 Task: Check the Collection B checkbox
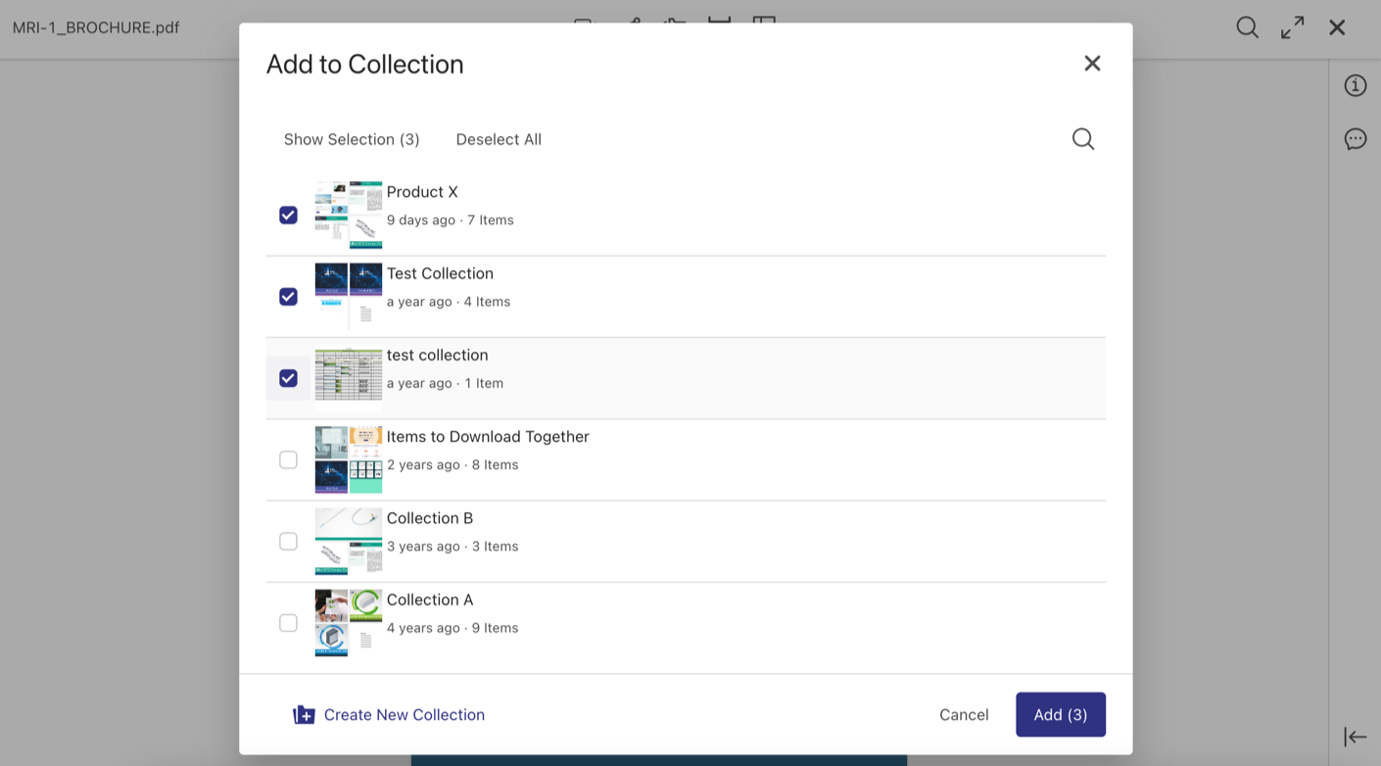pos(288,541)
